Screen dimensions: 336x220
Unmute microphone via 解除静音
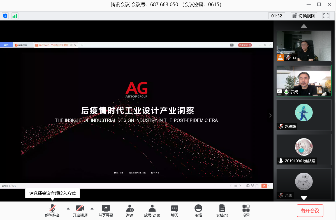(52, 211)
